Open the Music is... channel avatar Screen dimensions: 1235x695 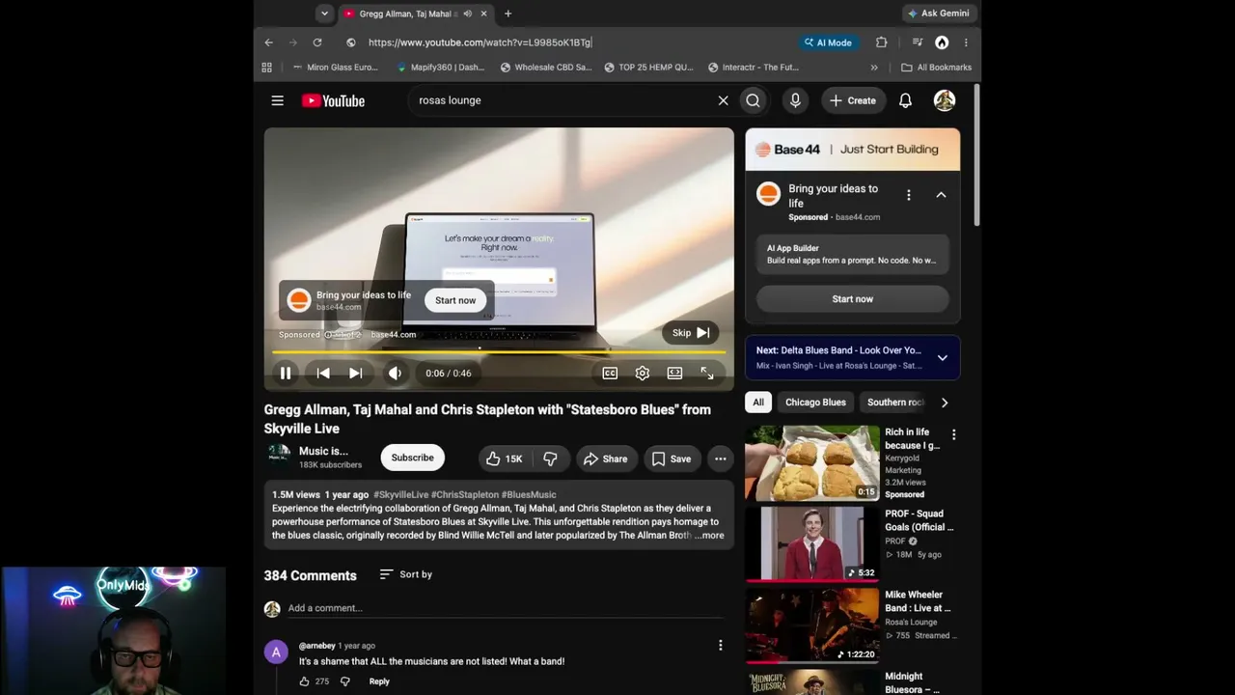pos(279,457)
